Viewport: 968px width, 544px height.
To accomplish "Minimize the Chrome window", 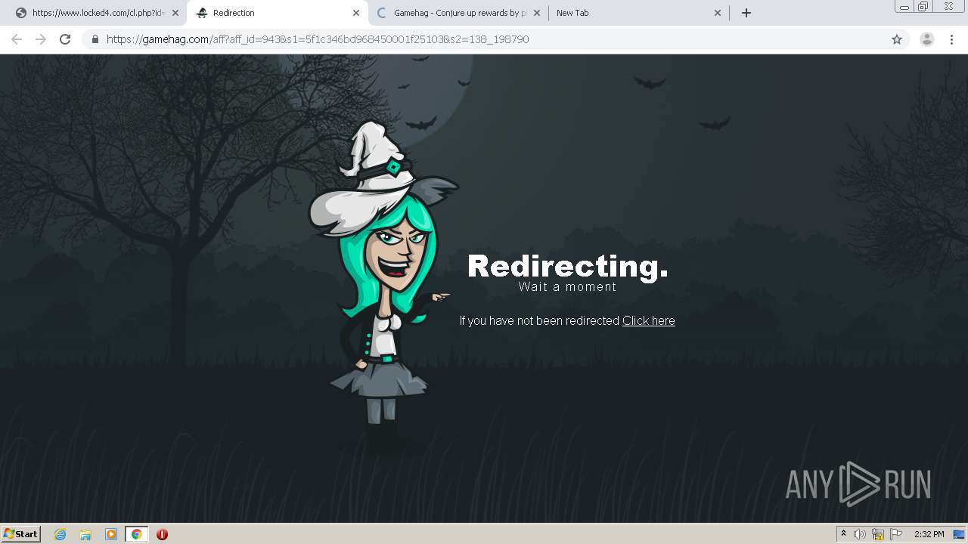I will pyautogui.click(x=904, y=7).
